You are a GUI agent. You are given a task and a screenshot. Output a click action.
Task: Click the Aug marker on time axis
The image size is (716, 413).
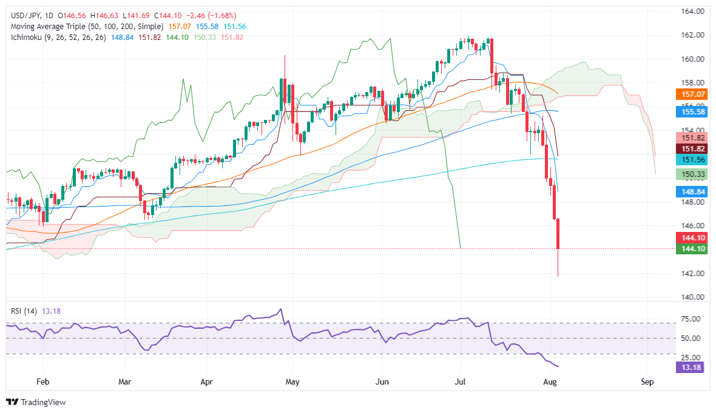point(550,382)
